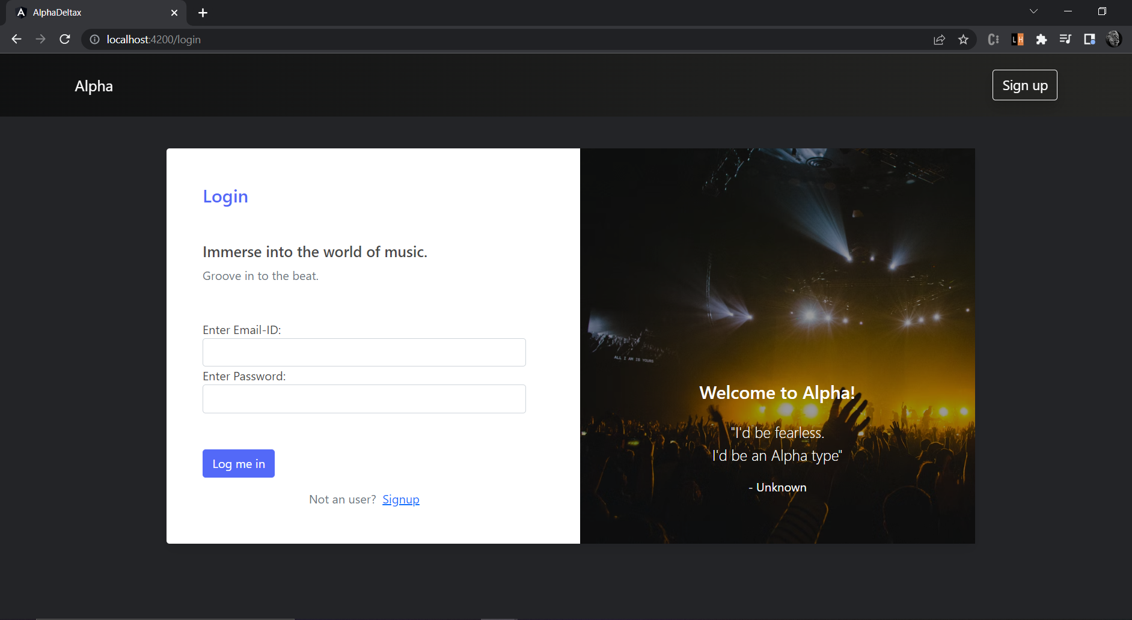Open the Extensions puzzle icon
This screenshot has height=620, width=1132.
coord(1041,40)
